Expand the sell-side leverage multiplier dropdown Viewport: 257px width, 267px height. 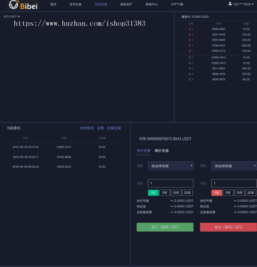point(234,166)
